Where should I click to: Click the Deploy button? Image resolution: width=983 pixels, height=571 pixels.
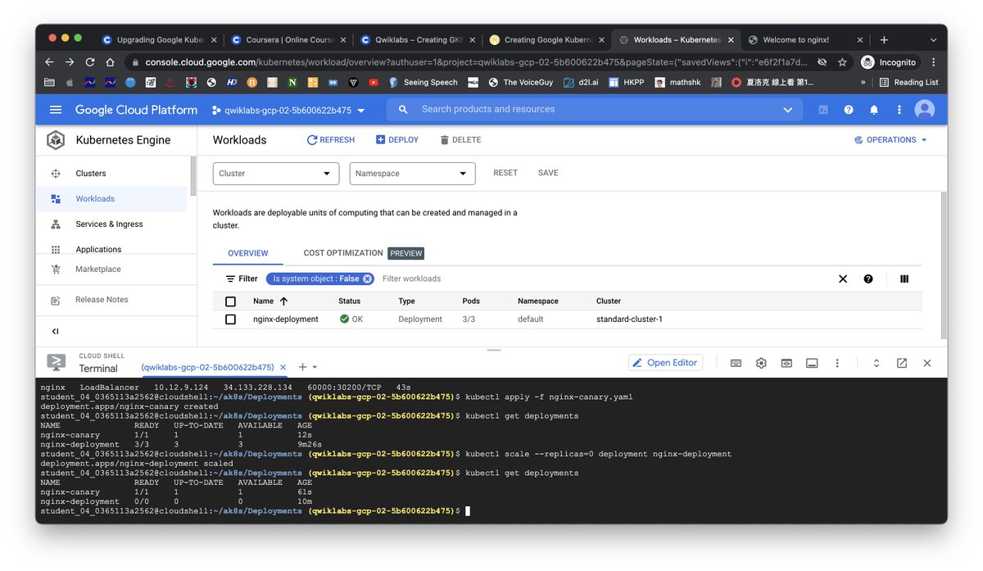pos(397,140)
